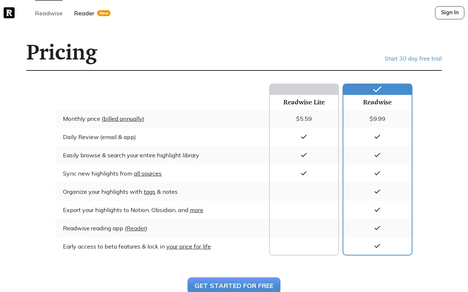Viewport: 468px width, 292px height.
Task: Click the $9.99 Readwise price
Action: tap(377, 119)
